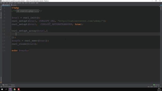Open the Favorites tool window sidebar button
162x91 pixels.
(x=1, y=80)
